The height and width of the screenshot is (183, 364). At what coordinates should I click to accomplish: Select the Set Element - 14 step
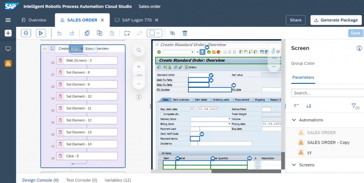click(87, 144)
